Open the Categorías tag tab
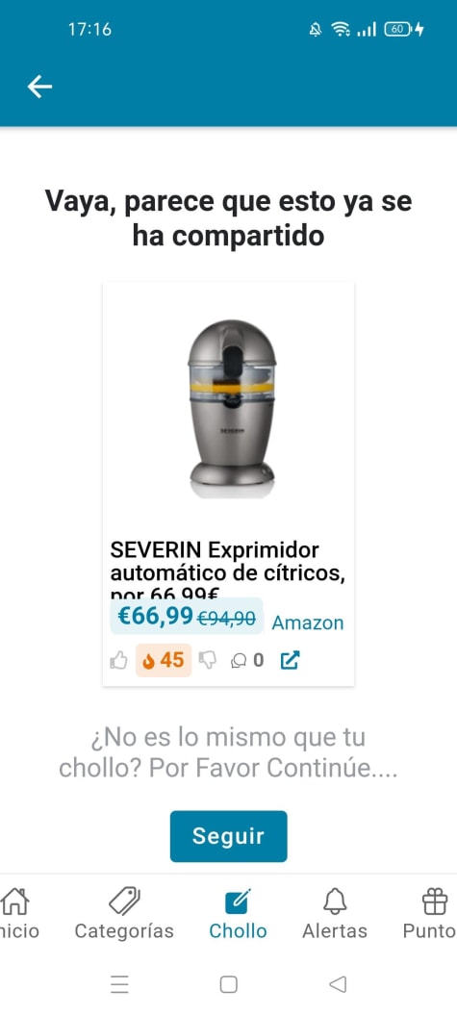457x1016 pixels. [124, 914]
